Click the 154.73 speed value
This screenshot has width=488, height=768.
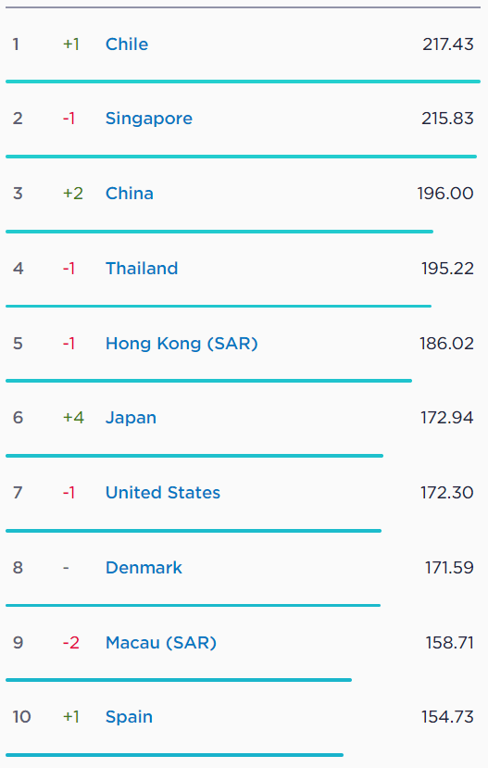(447, 717)
